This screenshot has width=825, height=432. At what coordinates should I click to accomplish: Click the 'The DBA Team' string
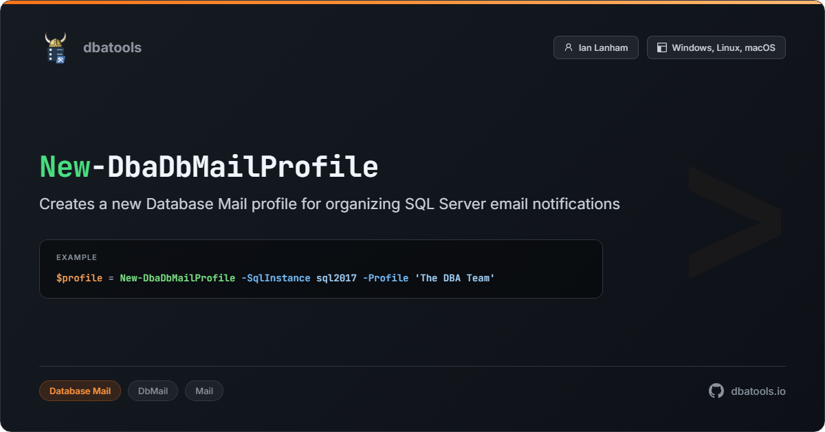pyautogui.click(x=455, y=278)
